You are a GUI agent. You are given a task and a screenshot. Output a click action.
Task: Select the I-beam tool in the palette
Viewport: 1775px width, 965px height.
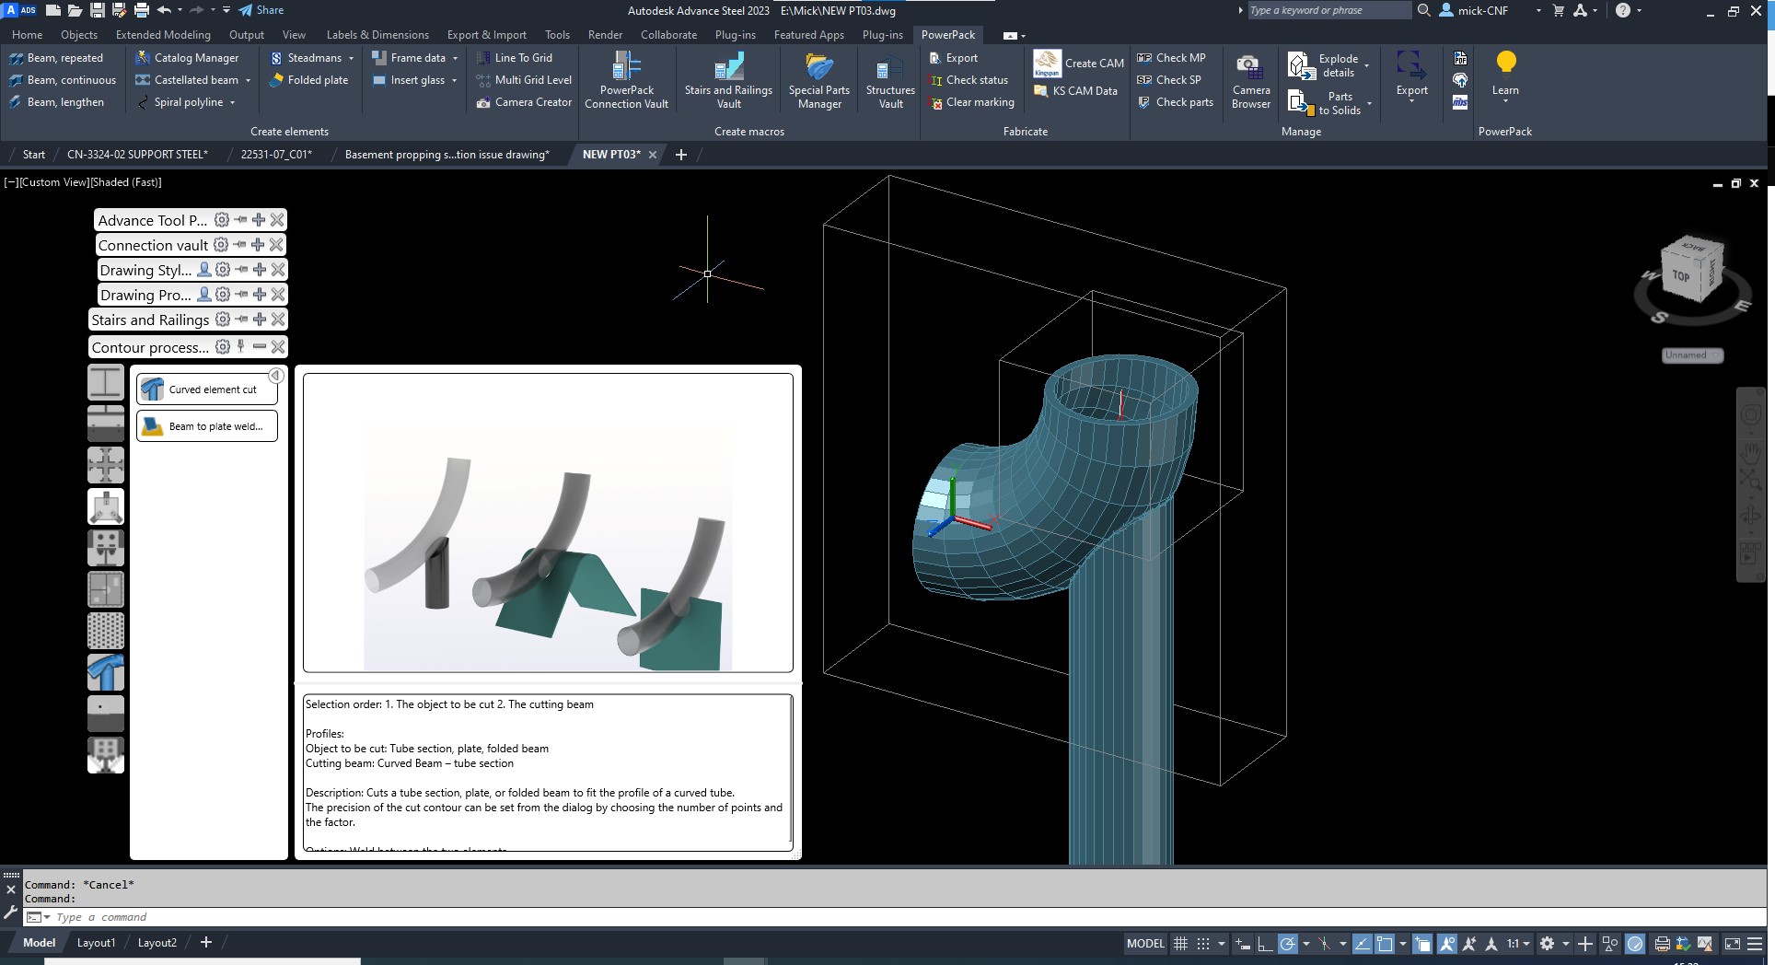(x=106, y=381)
